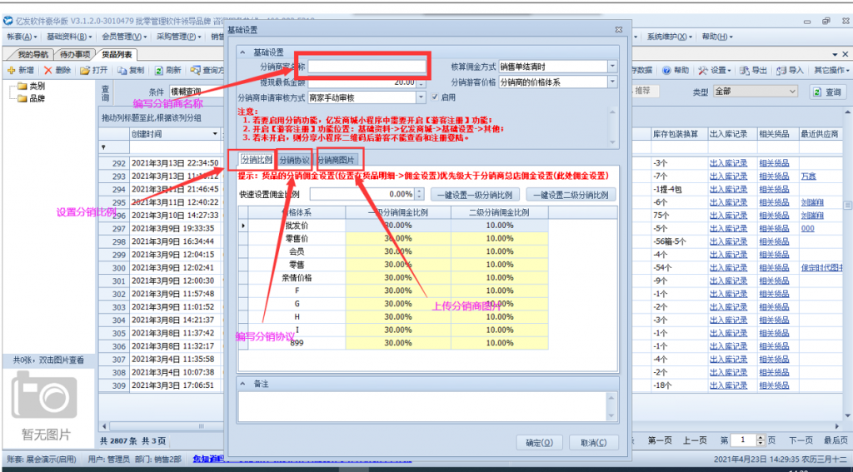Viewport: 853px width, 472px height.
Task: Open the 分销商申请审核方式 dropdown
Action: click(421, 97)
